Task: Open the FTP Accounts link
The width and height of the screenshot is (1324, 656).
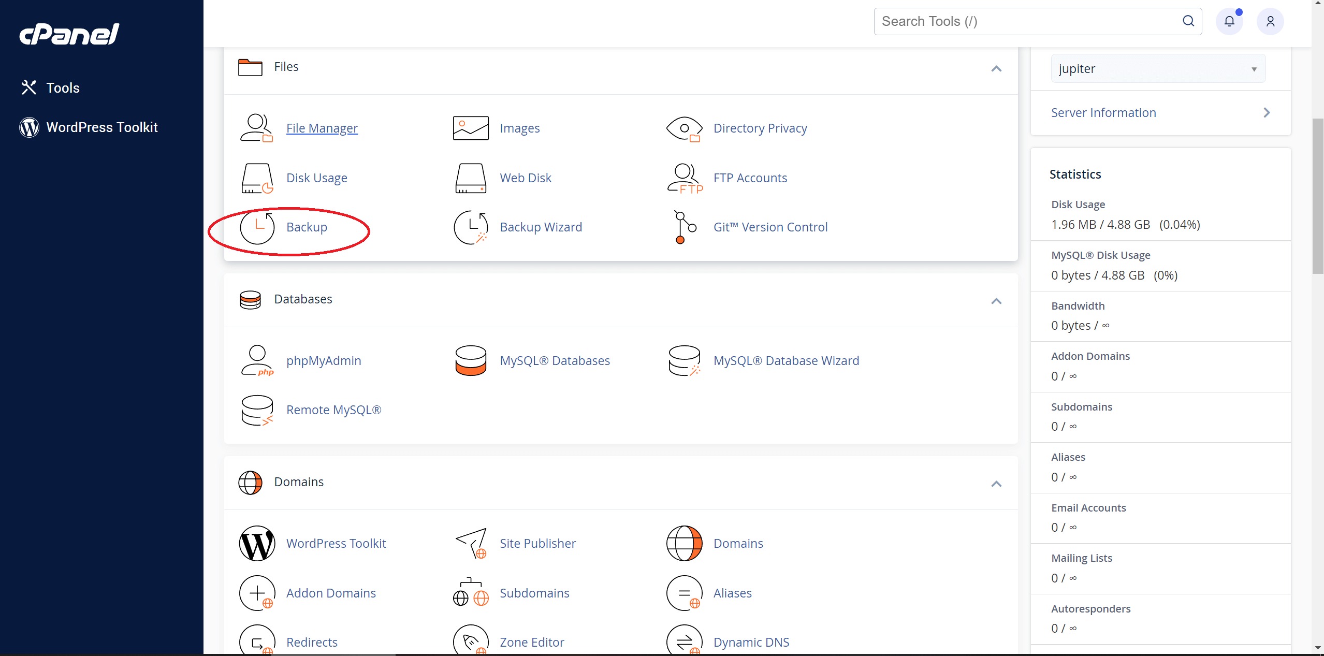Action: coord(750,178)
